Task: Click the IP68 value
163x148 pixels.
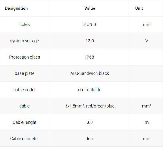Action: tap(90, 57)
